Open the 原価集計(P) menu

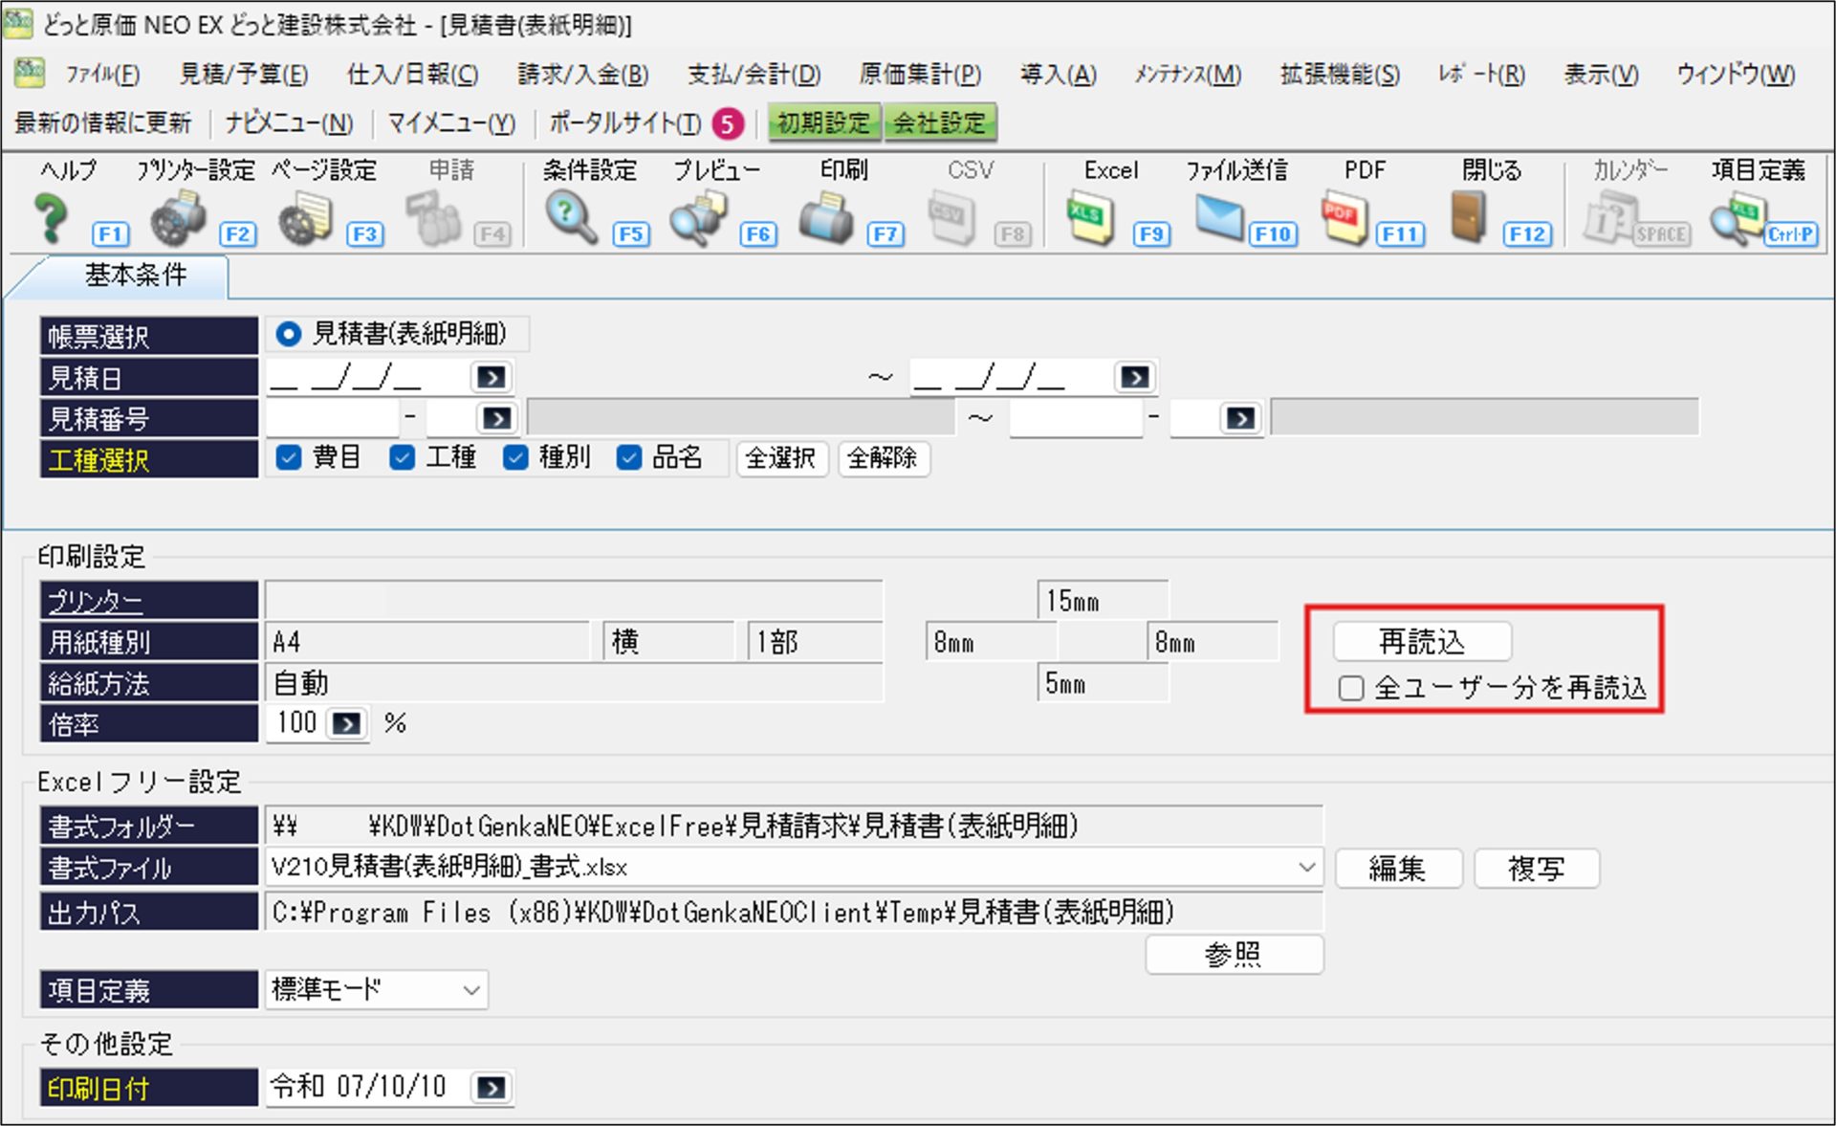(919, 74)
